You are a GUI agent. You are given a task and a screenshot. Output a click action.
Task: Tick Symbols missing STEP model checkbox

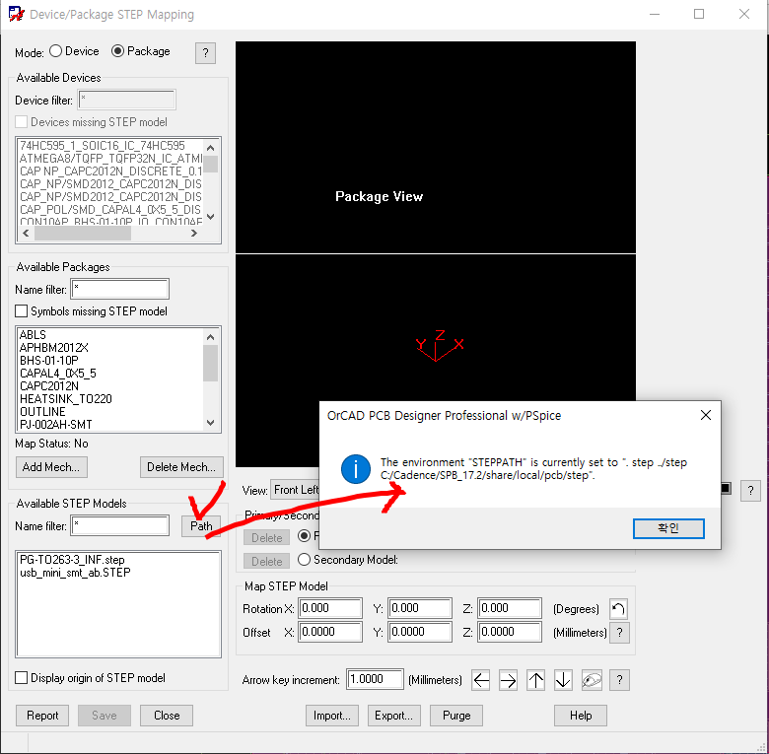[x=21, y=311]
